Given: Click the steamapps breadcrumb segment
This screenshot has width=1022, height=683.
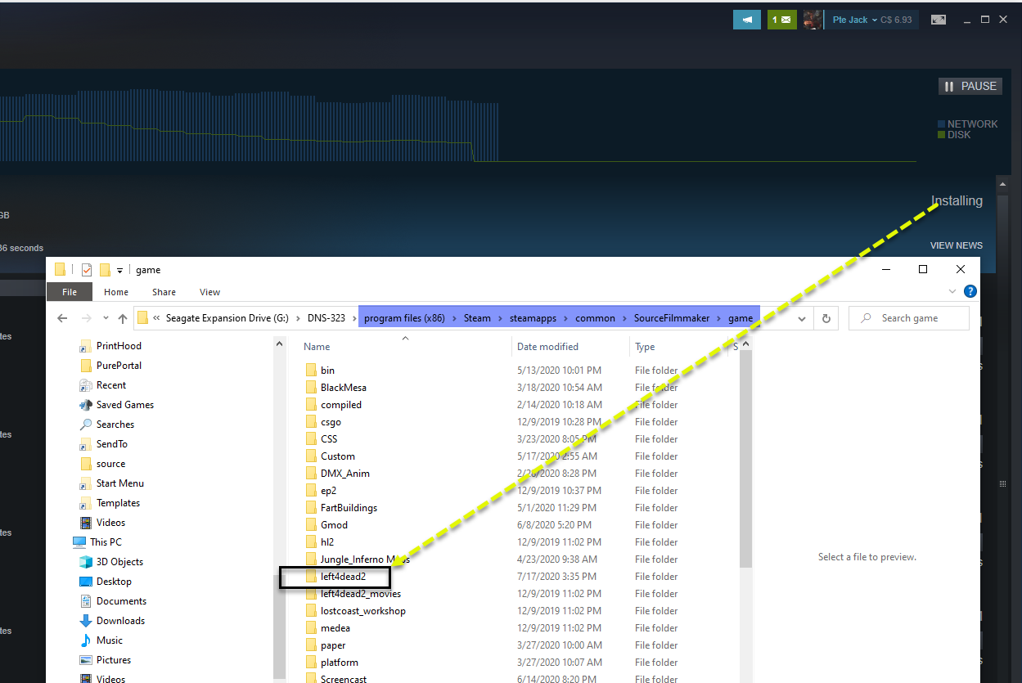Looking at the screenshot, I should (x=533, y=318).
